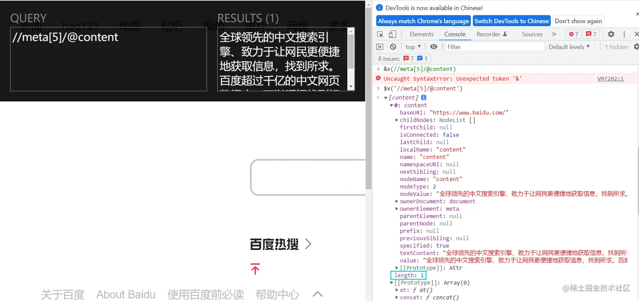Collapse [[Prototype]]: Array(0)

pyautogui.click(x=391, y=283)
